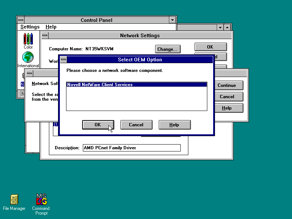Click the Select OEM Option title bar
Screen dimensions: 292x219
(140, 59)
